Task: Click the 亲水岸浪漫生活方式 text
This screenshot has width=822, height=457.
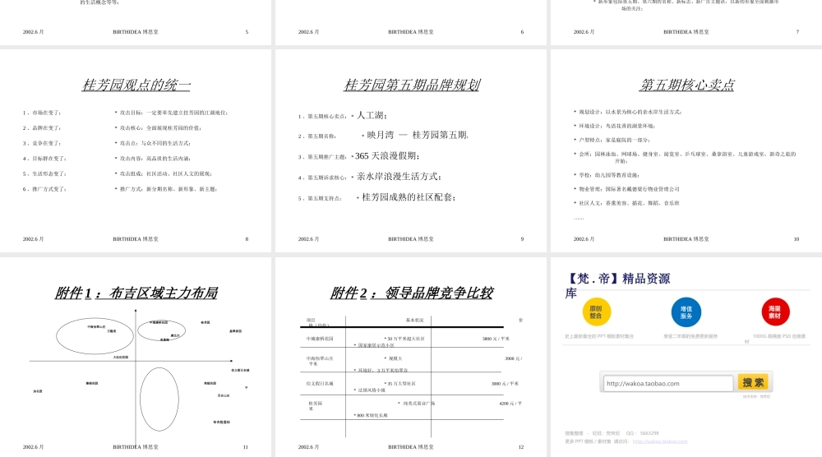Action: click(399, 177)
